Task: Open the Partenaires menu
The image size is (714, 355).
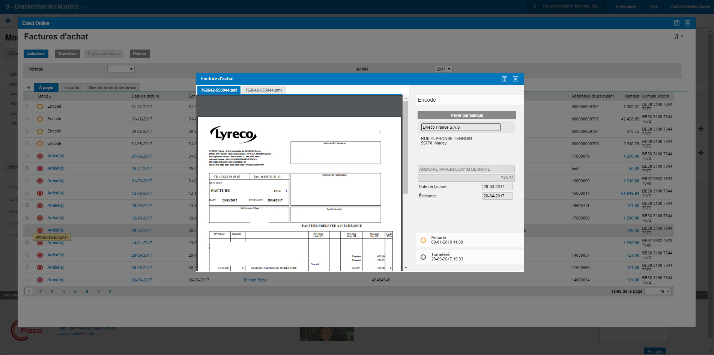Action: click(x=628, y=6)
